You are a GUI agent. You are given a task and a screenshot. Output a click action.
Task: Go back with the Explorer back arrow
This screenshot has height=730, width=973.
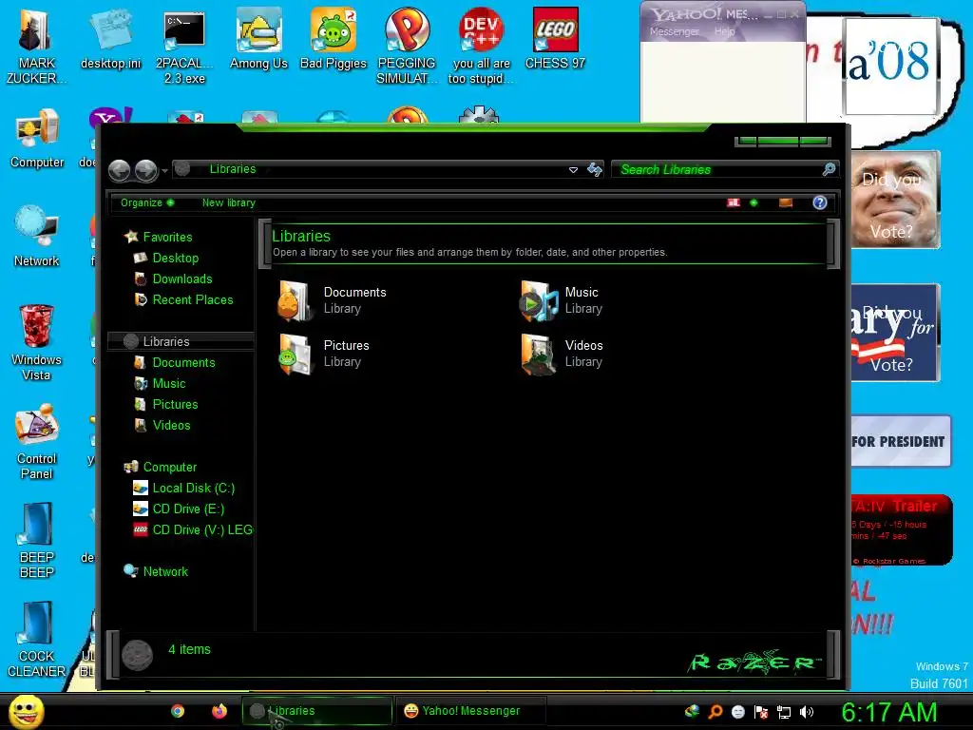click(119, 170)
